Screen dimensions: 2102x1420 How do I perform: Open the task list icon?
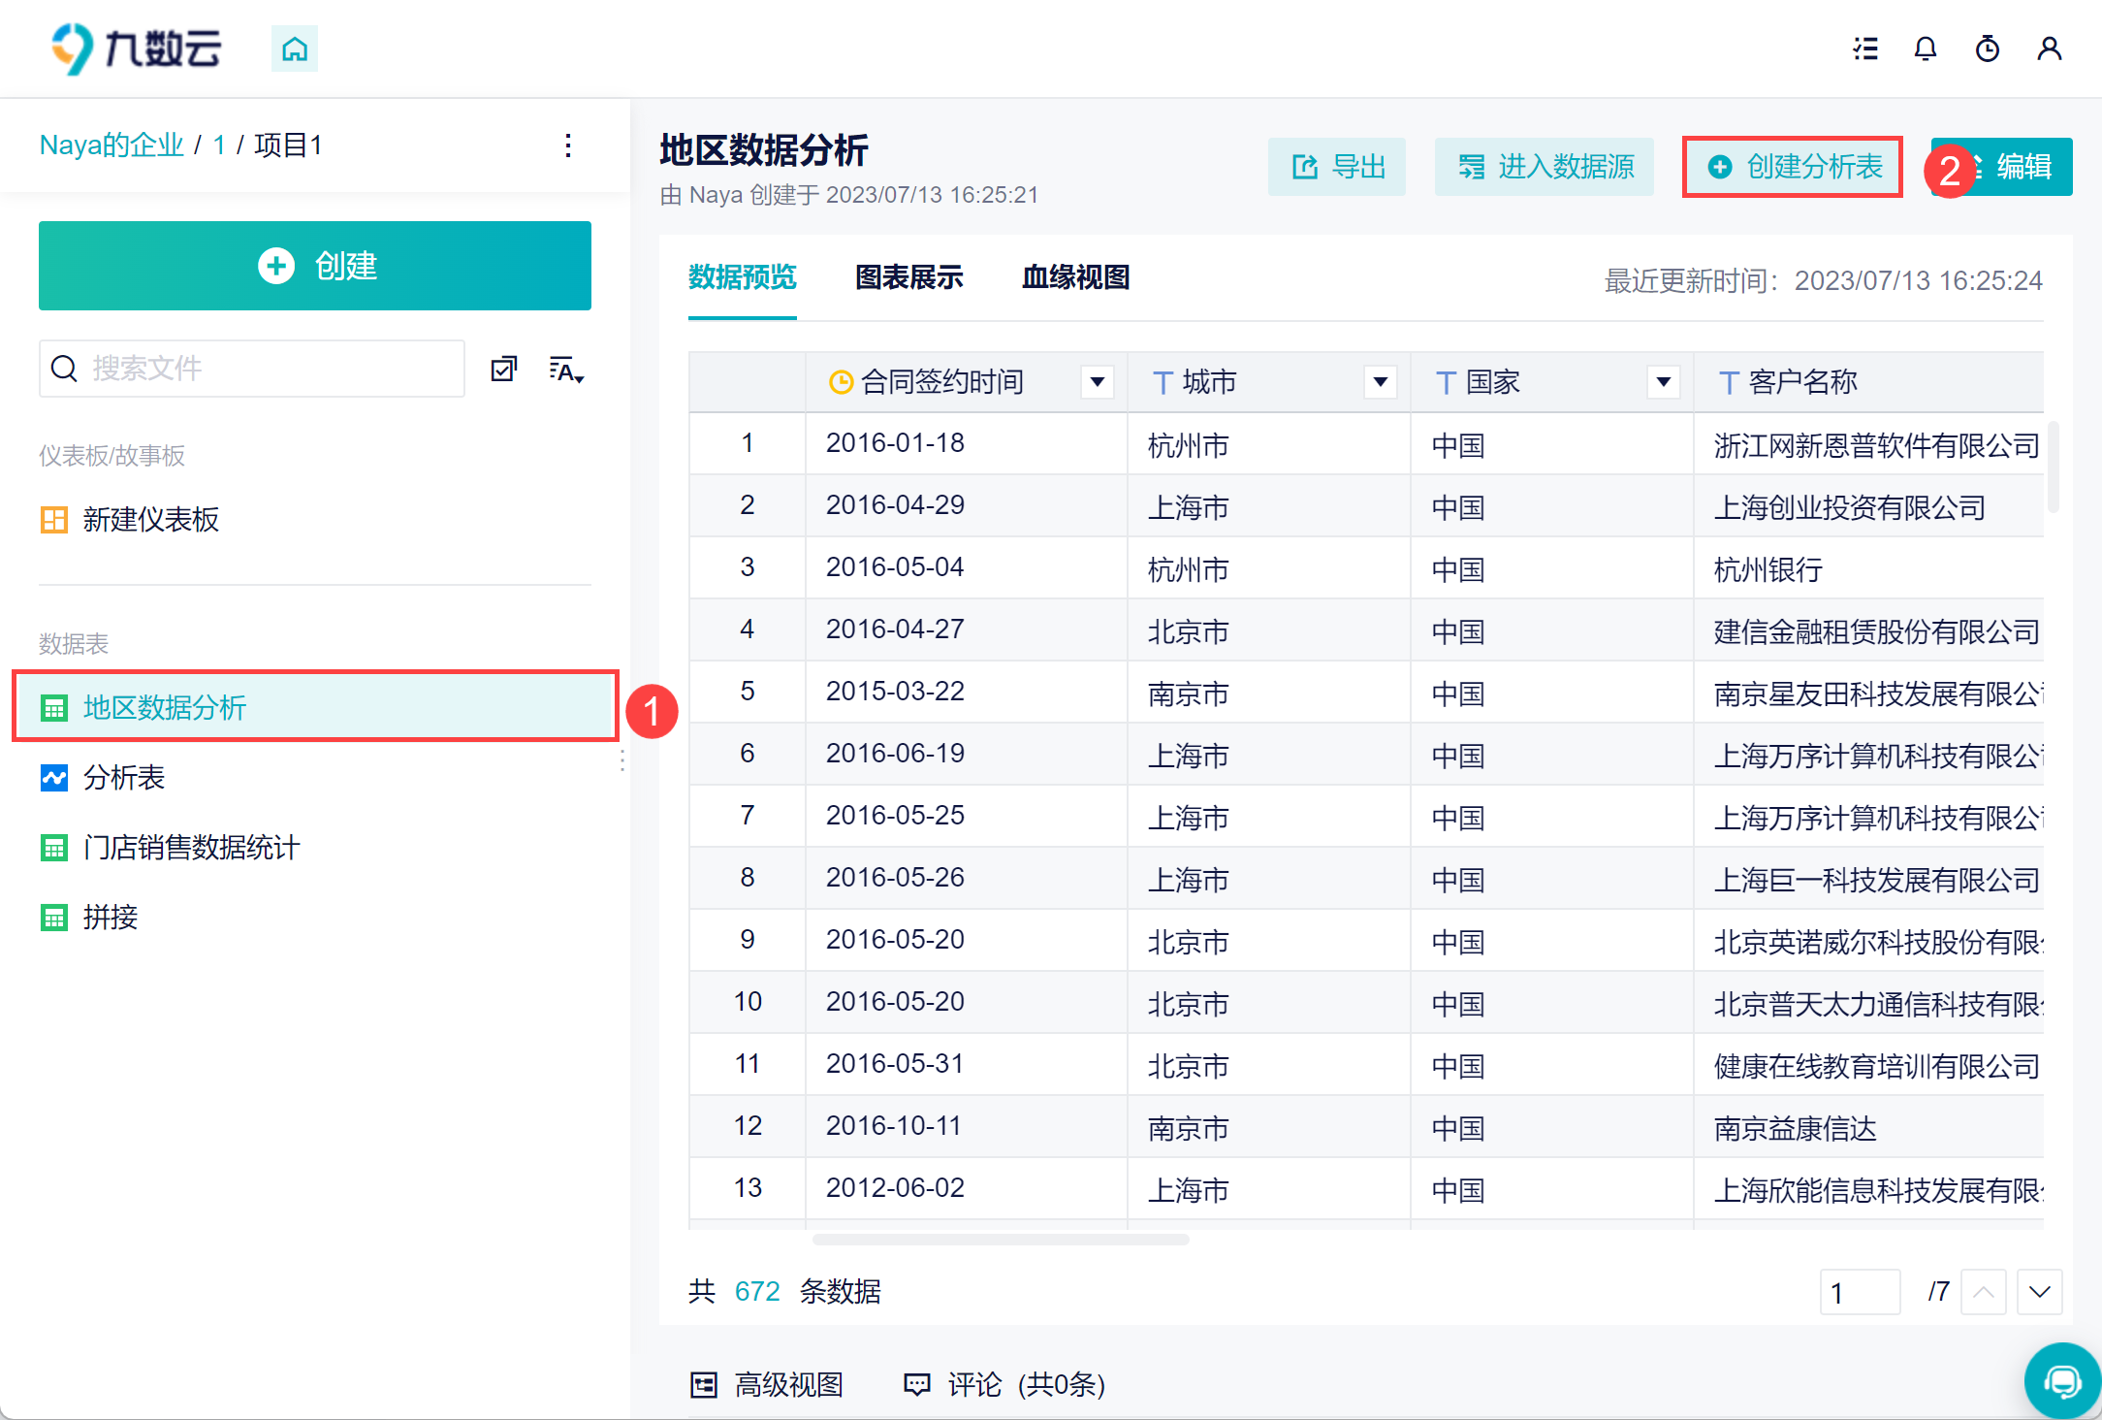tap(1864, 48)
